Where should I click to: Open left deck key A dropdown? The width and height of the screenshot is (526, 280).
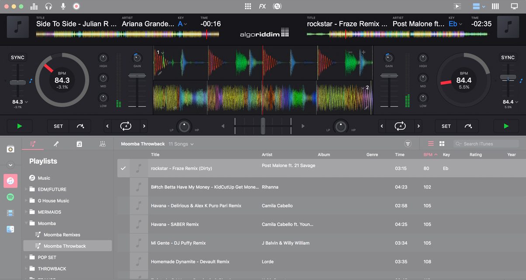tap(182, 24)
